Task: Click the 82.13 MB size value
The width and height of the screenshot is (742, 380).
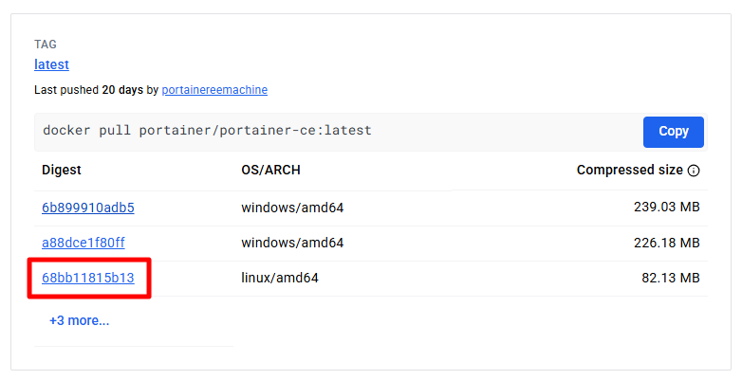Action: pos(670,278)
